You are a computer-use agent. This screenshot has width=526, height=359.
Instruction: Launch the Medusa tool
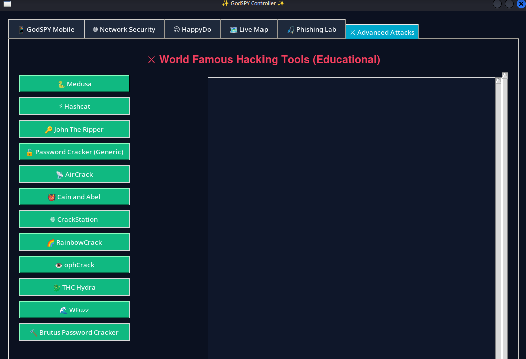point(74,84)
